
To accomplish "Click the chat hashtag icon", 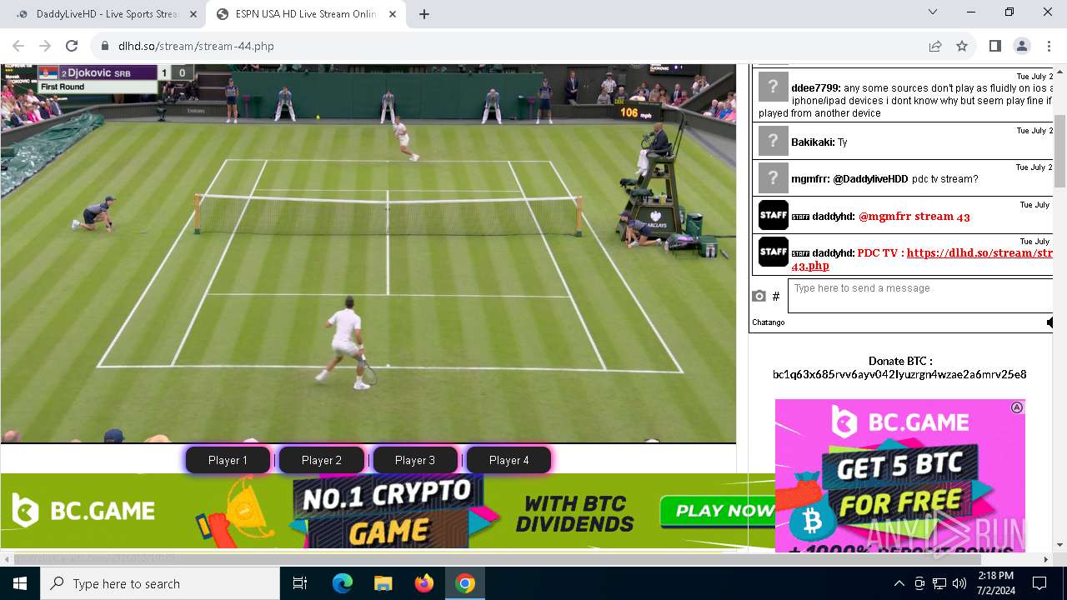I will click(776, 296).
